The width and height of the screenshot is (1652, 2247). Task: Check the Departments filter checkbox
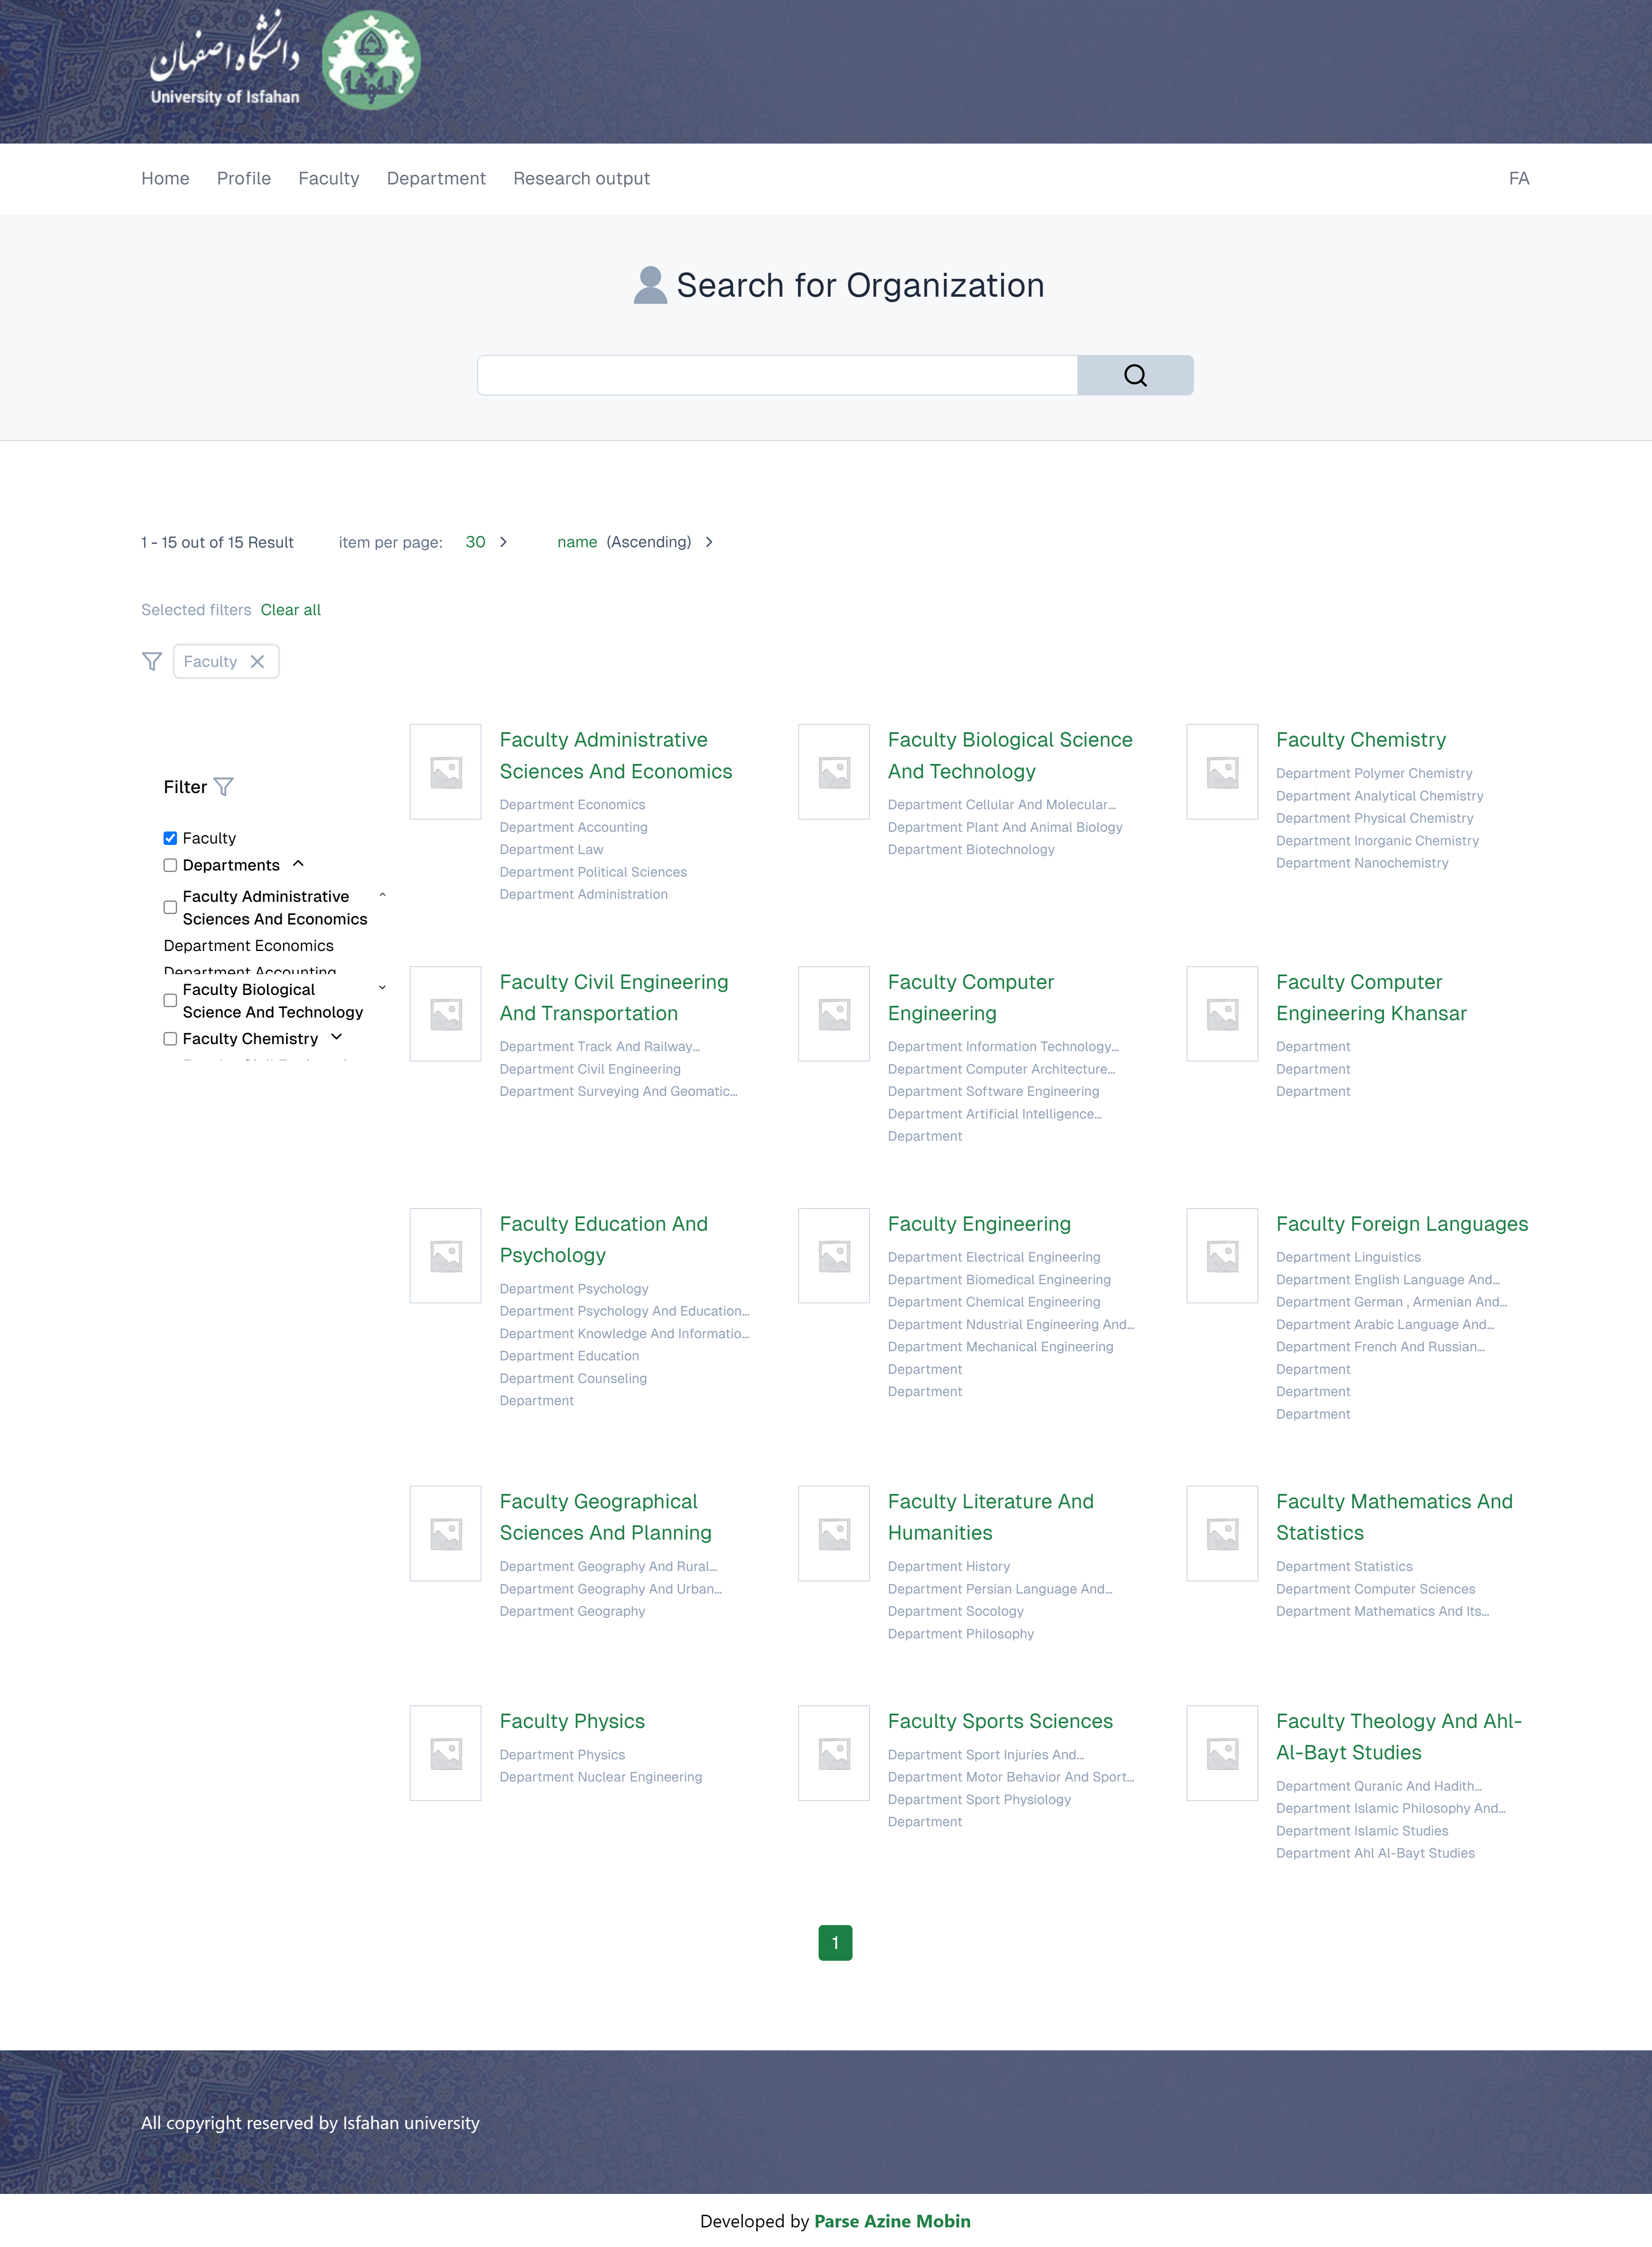point(170,865)
